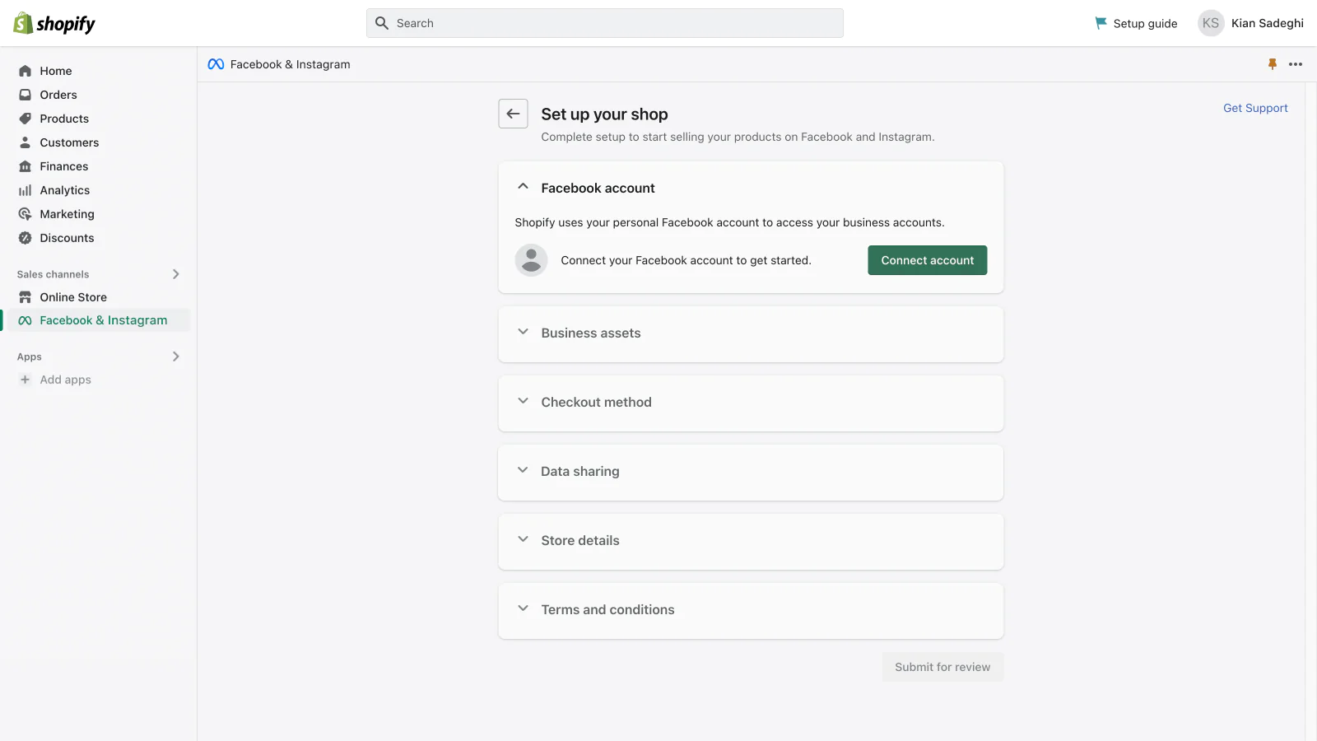The height and width of the screenshot is (741, 1317).
Task: Click the back arrow button
Action: coord(513,114)
